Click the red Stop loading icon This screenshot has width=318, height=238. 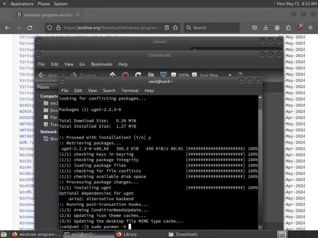pos(125,75)
